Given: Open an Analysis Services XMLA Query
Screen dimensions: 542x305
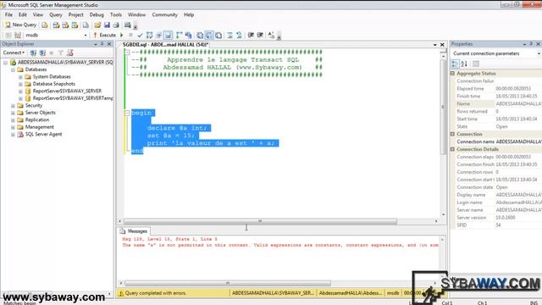Looking at the screenshot, I should 75,25.
